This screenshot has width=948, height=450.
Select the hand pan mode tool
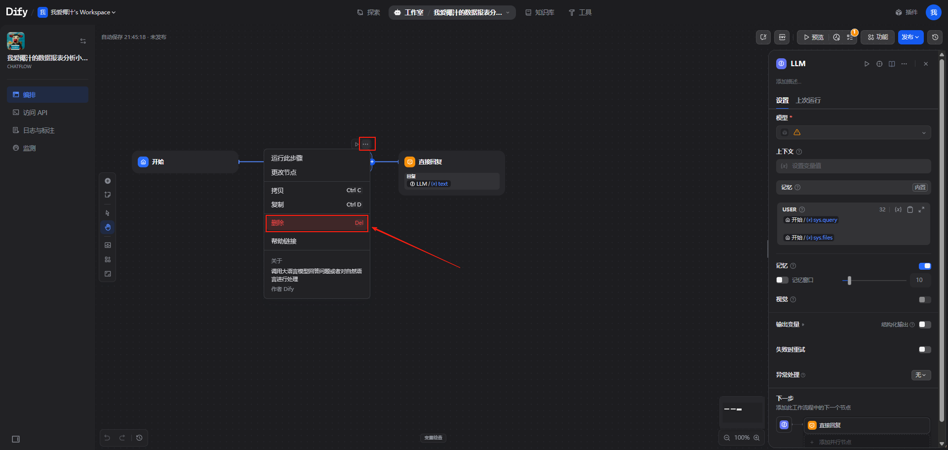point(108,227)
